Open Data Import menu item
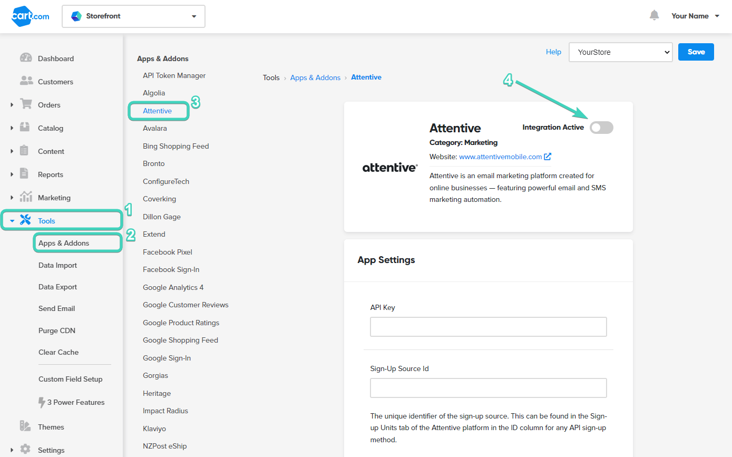Viewport: 732px width, 457px height. pyautogui.click(x=57, y=265)
